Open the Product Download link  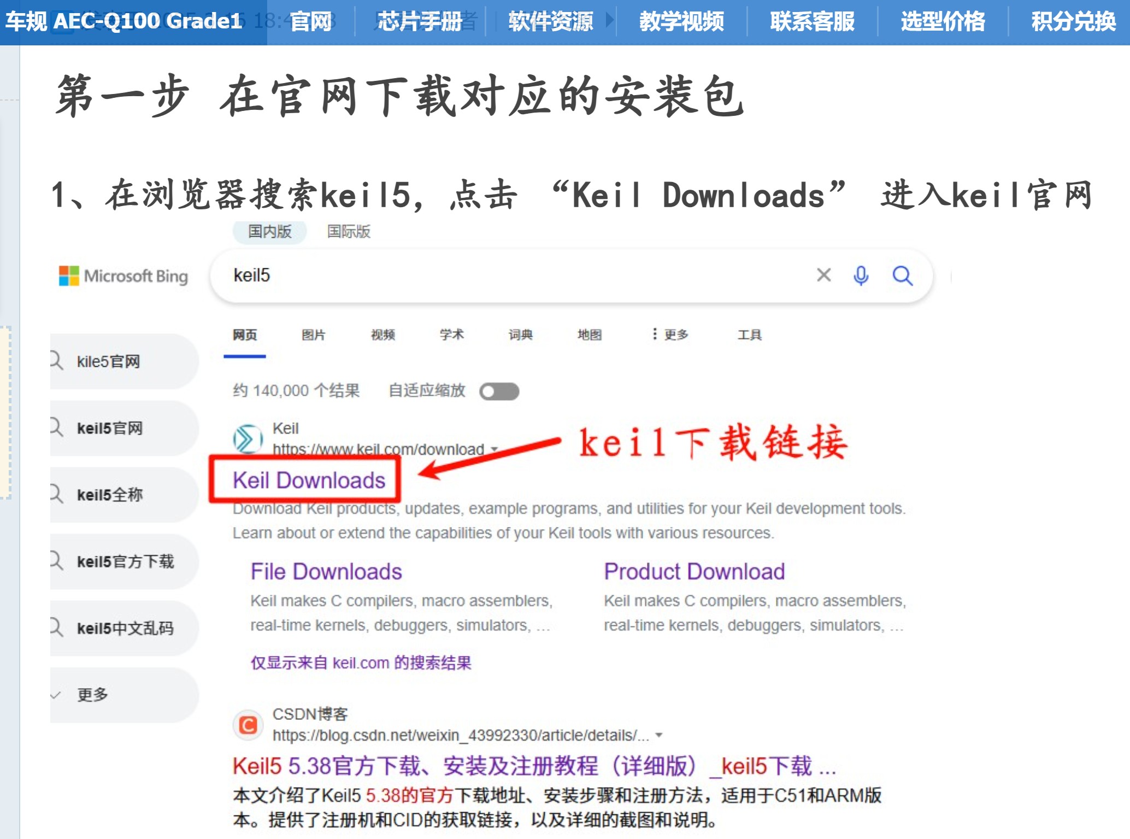point(694,572)
